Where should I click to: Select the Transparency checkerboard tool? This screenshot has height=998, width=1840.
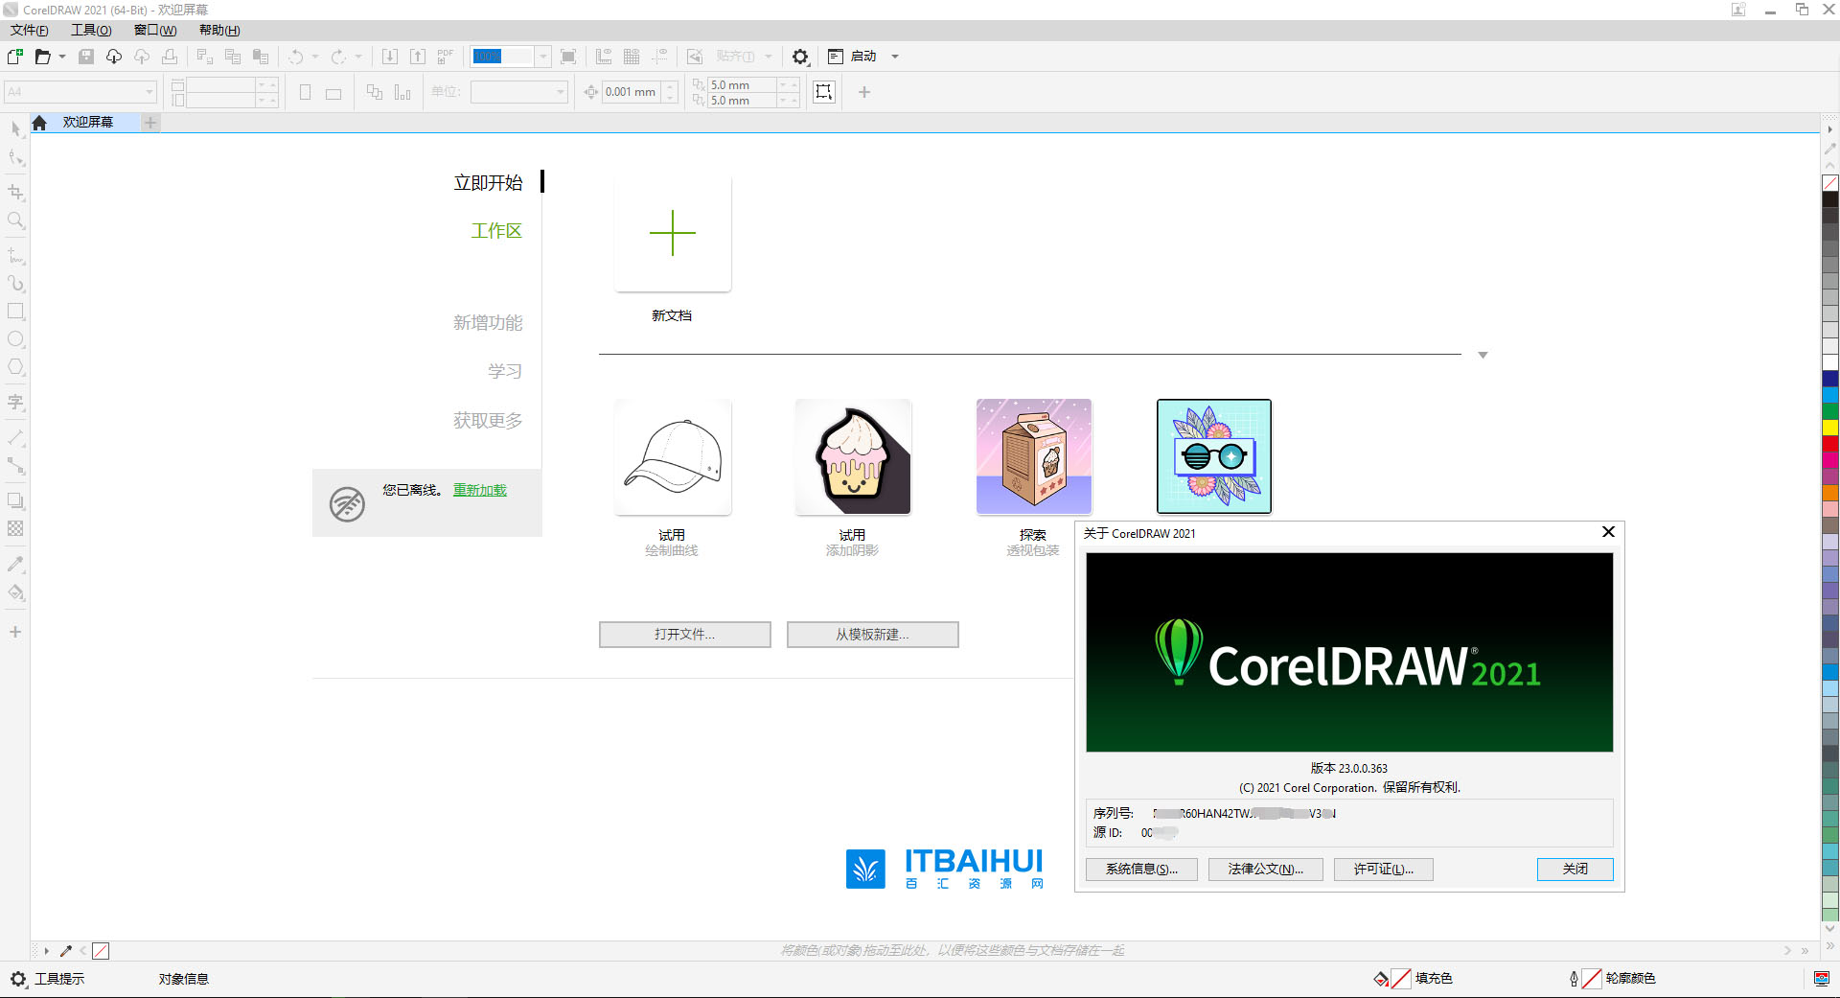tap(15, 528)
